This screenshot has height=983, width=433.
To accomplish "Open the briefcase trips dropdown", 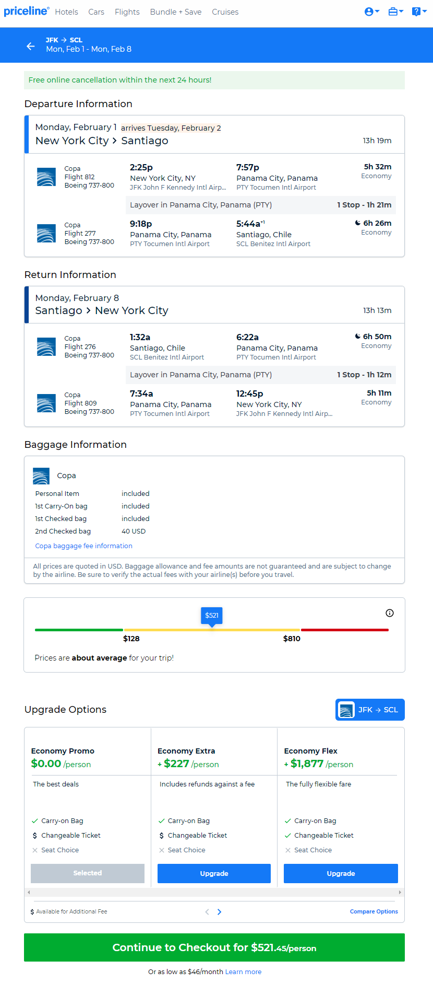I will click(395, 11).
